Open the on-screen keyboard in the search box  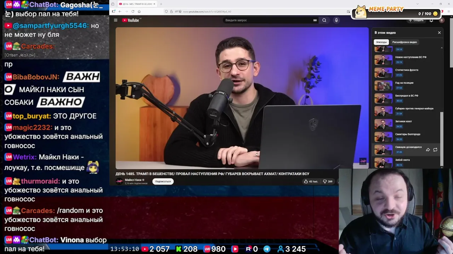pos(315,20)
